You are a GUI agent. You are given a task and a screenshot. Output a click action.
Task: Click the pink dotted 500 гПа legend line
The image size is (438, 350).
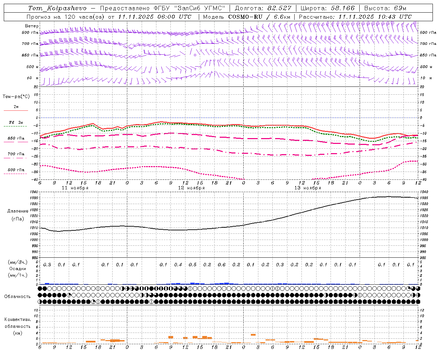pos(15,174)
